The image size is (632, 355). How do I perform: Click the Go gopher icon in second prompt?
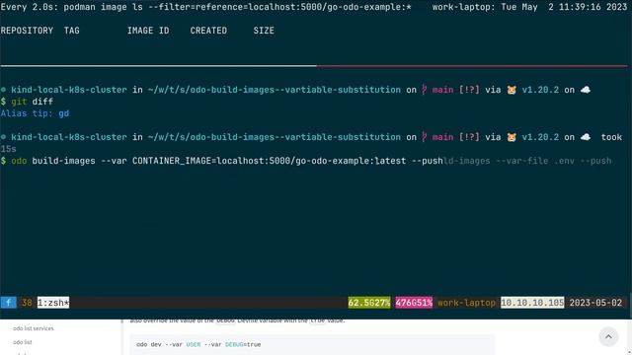tap(512, 137)
